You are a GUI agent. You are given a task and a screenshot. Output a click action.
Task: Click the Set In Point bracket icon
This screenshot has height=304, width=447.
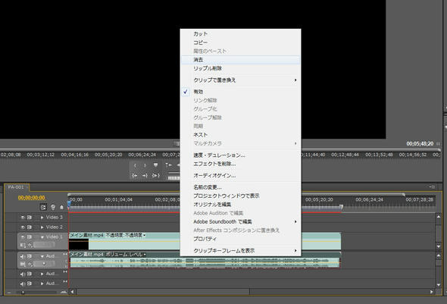[135, 165]
